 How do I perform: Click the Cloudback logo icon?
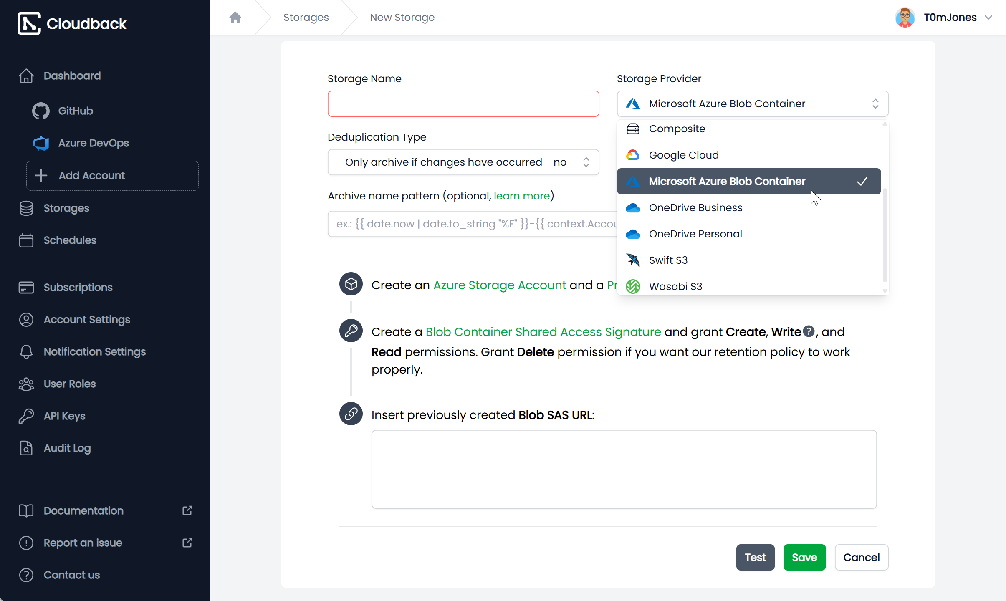(x=29, y=23)
